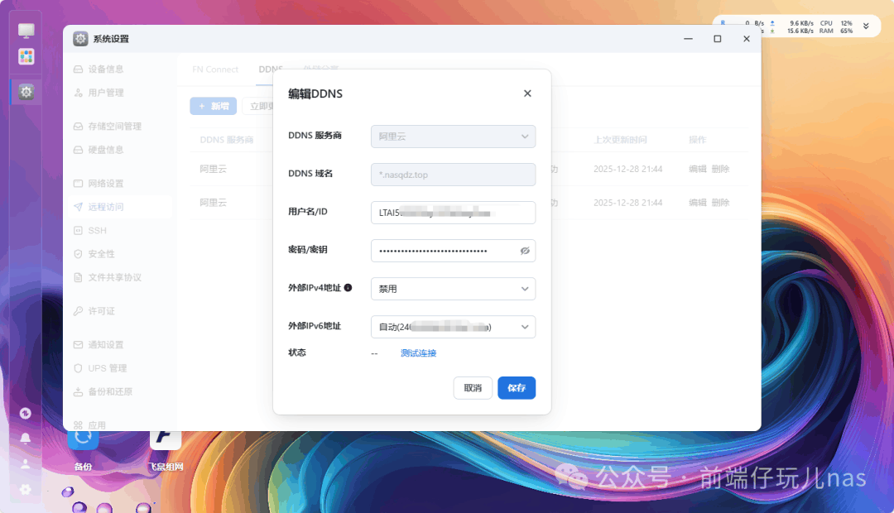Image resolution: width=894 pixels, height=513 pixels.
Task: Close the 编辑DDNS dialog with the X
Action: click(527, 93)
